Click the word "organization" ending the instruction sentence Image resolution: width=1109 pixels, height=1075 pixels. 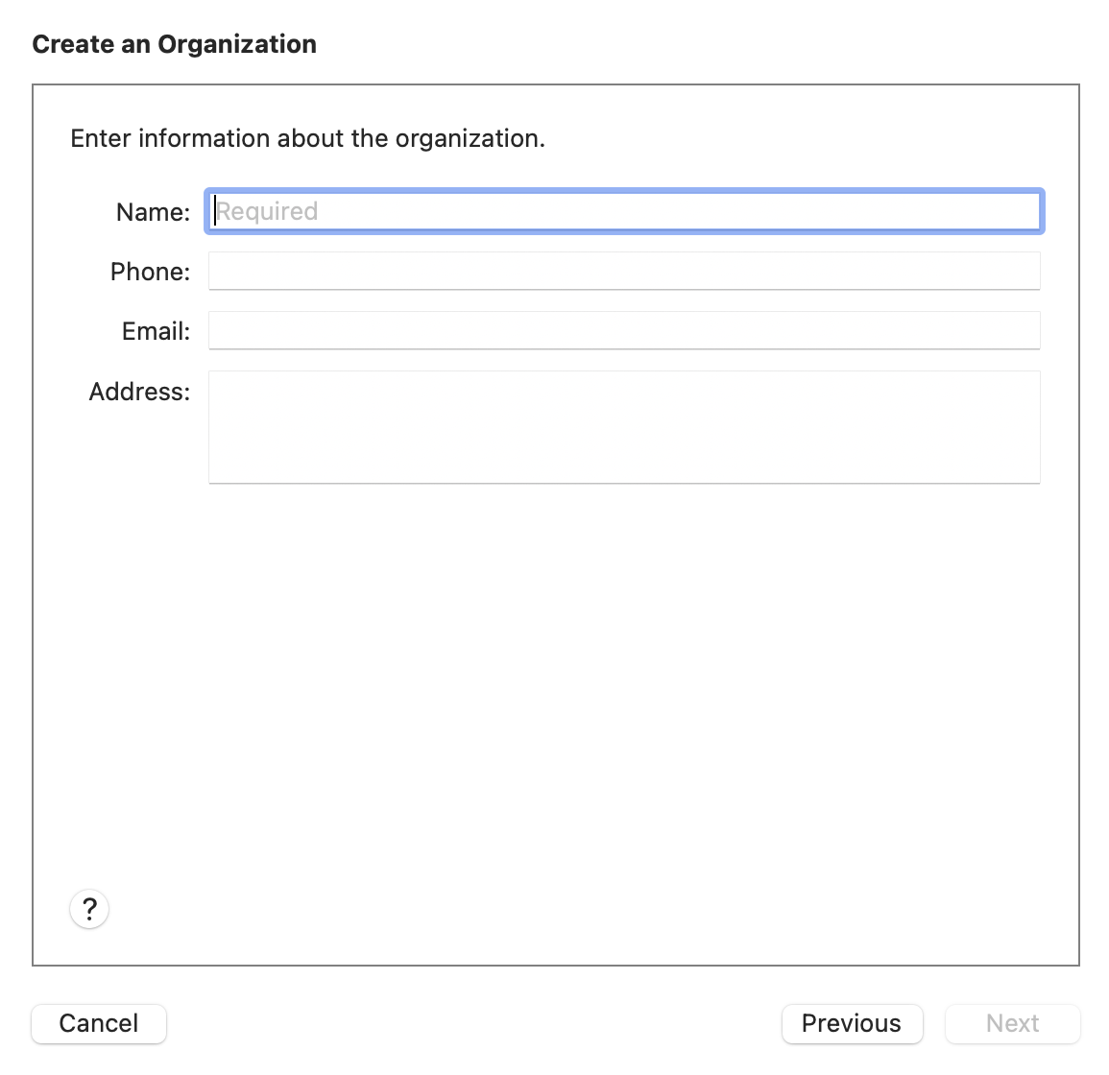coord(470,138)
